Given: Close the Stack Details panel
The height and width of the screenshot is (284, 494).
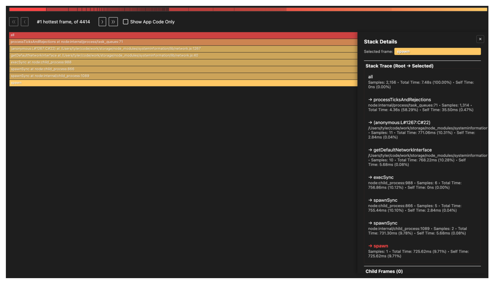Looking at the screenshot, I should [x=480, y=39].
